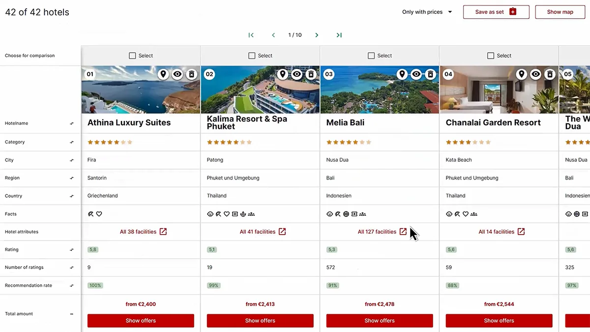Tick Select checkbox for Athina Luxury Suites

point(132,56)
